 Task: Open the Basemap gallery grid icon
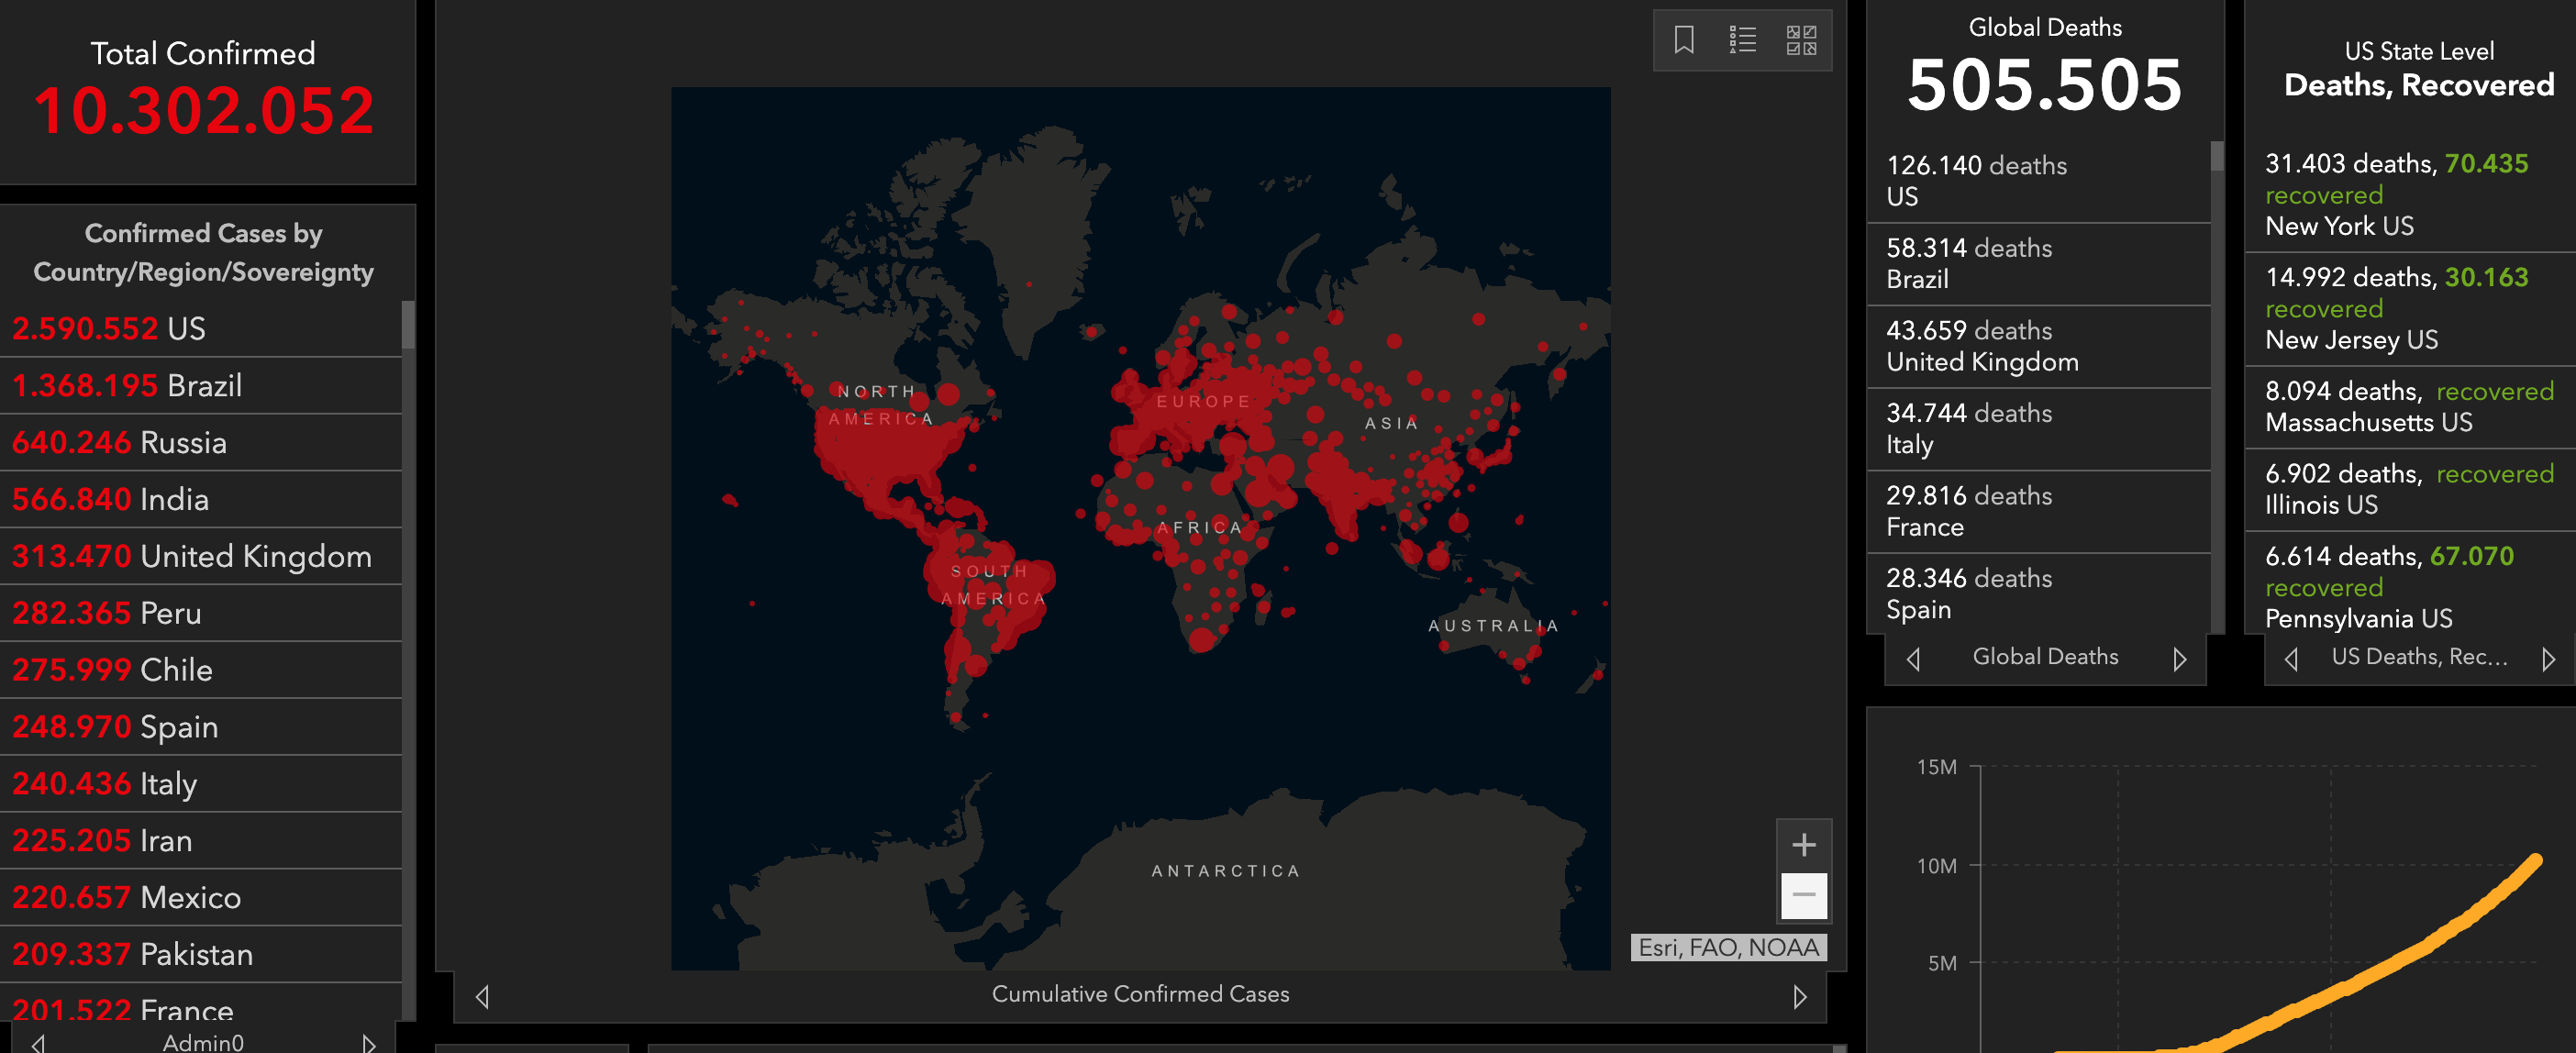pyautogui.click(x=1801, y=40)
